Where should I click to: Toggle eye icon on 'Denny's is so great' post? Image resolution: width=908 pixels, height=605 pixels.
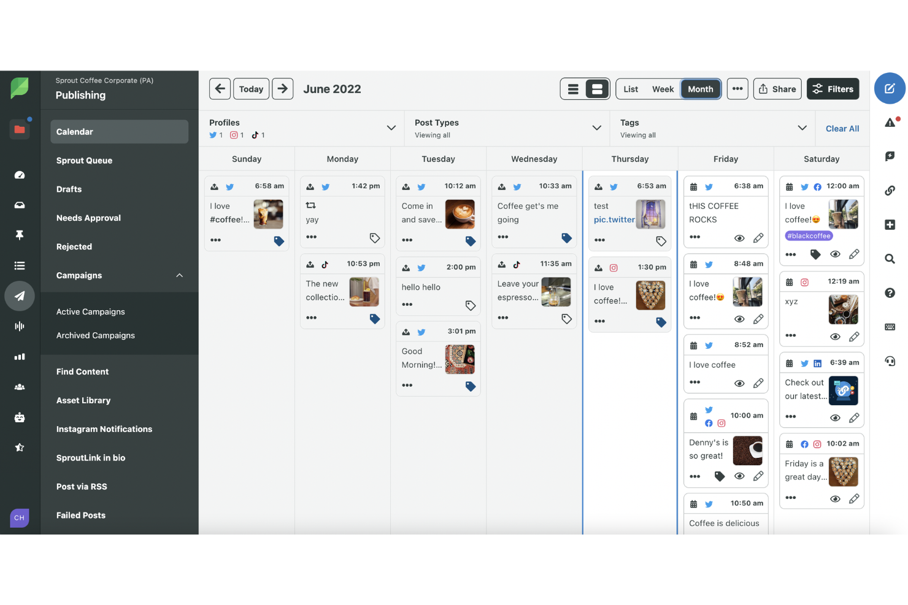click(x=739, y=476)
